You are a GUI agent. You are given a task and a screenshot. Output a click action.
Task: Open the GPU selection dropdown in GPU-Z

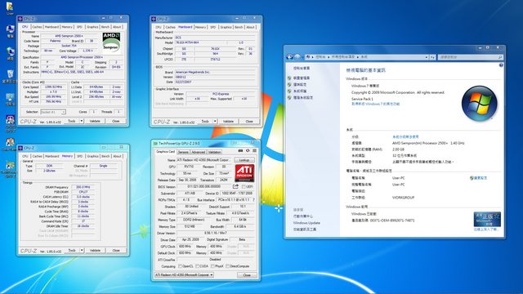pos(184,275)
